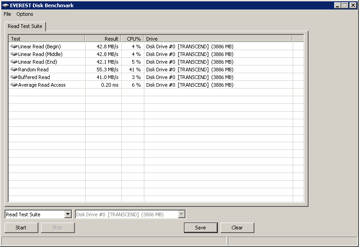This screenshot has width=359, height=247.
Task: Click 42.8 MB/s in Linear Read (Begin) row
Action: (x=107, y=47)
